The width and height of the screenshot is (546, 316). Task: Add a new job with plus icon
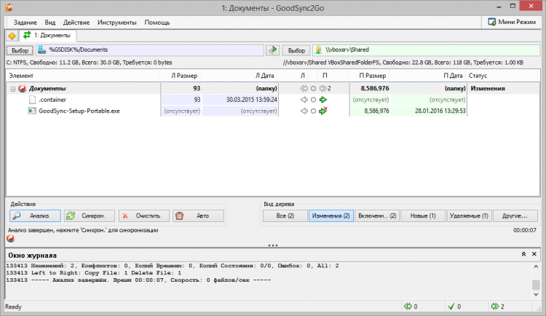(12, 36)
